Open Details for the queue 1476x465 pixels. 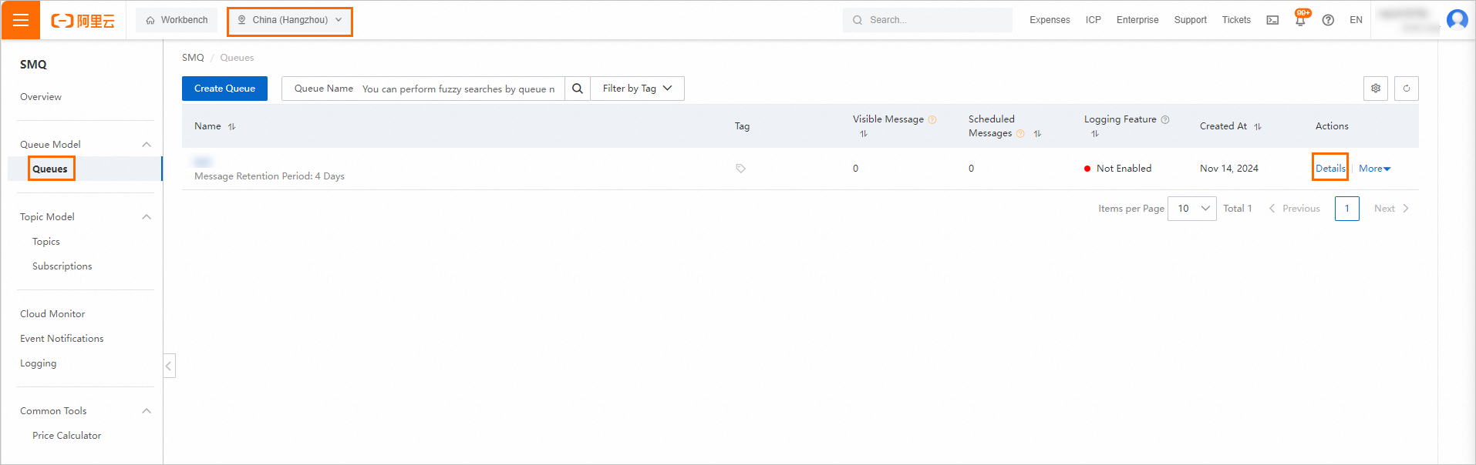[x=1330, y=169]
